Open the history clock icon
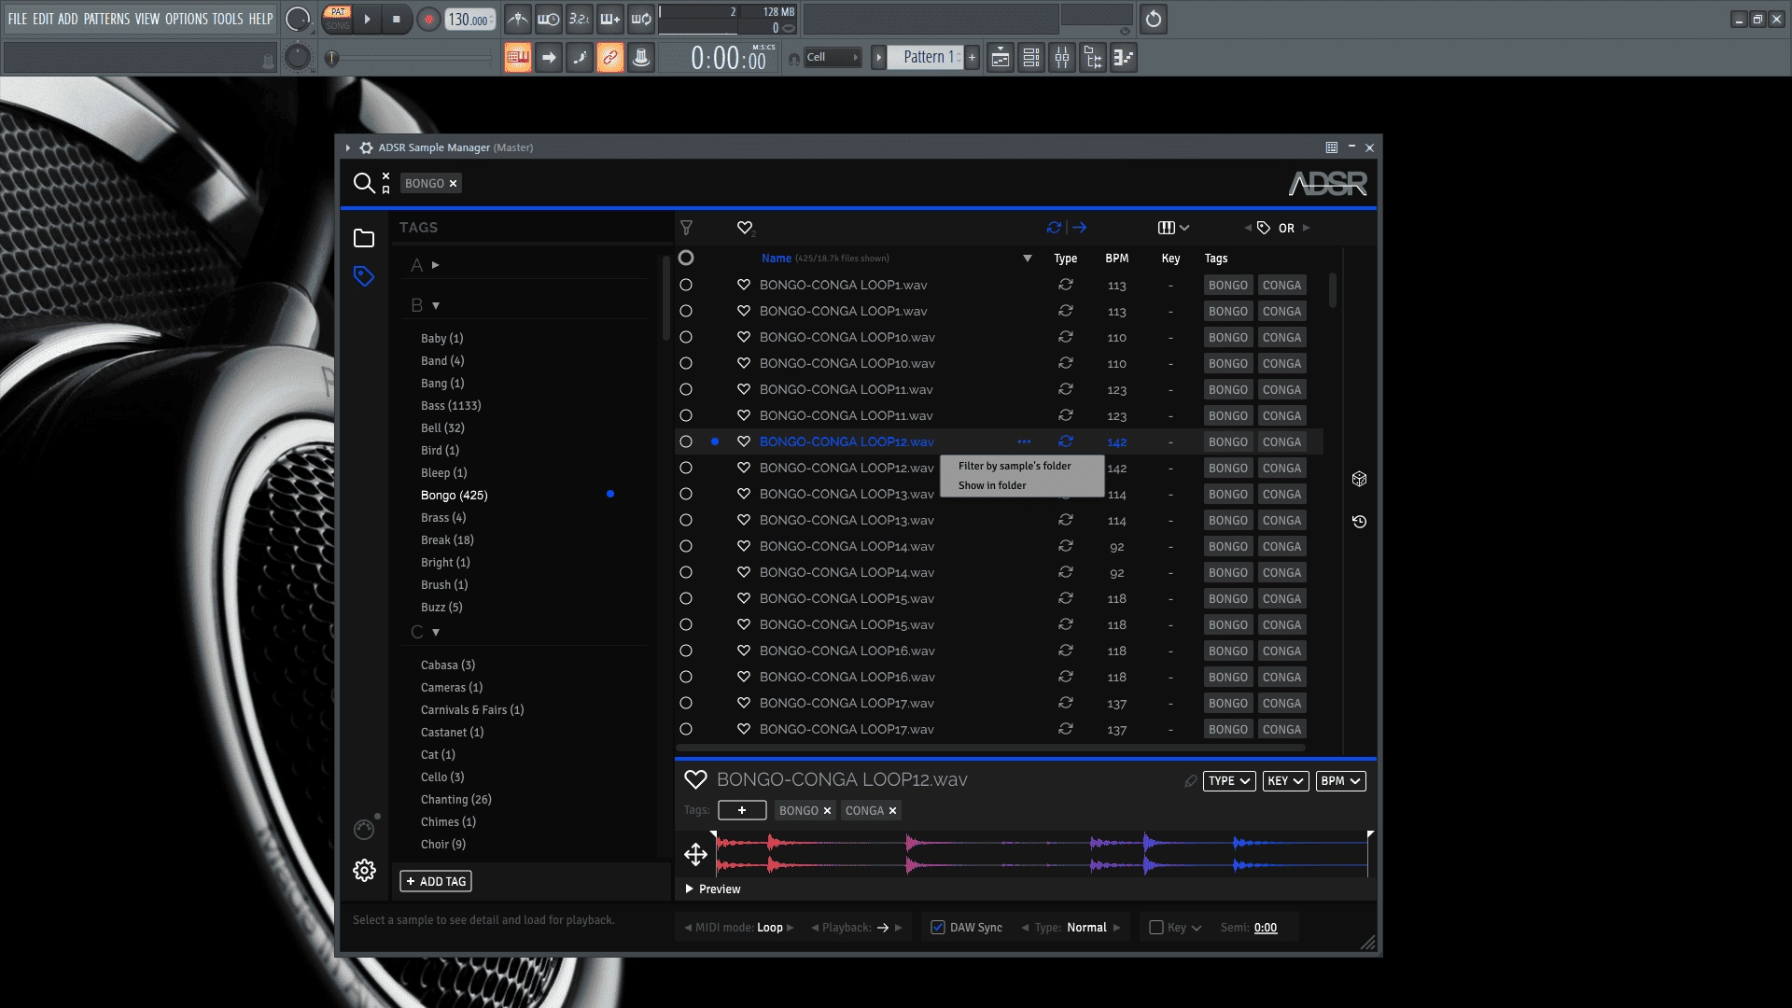 click(1360, 522)
